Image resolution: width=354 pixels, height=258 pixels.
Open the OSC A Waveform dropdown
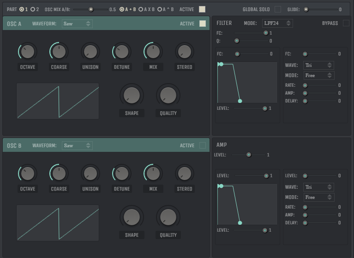coord(77,24)
